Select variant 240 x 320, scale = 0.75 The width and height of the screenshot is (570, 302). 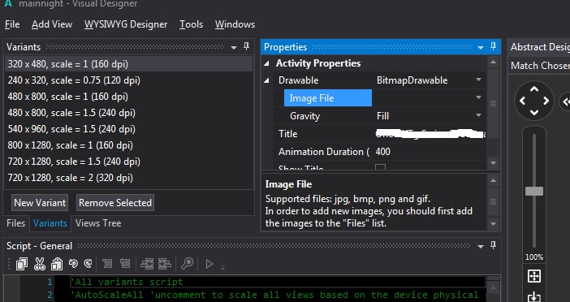pyautogui.click(x=128, y=80)
